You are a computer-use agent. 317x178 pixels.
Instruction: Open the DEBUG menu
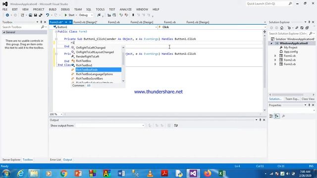[65, 9]
